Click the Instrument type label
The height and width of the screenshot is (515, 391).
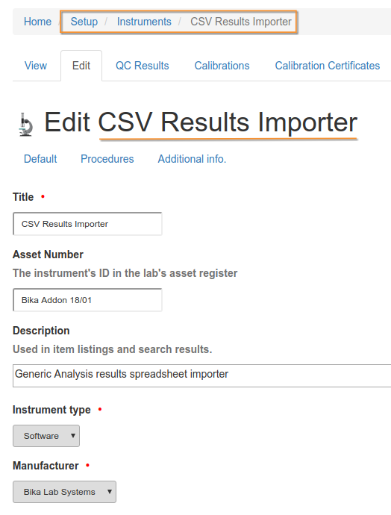(x=51, y=410)
